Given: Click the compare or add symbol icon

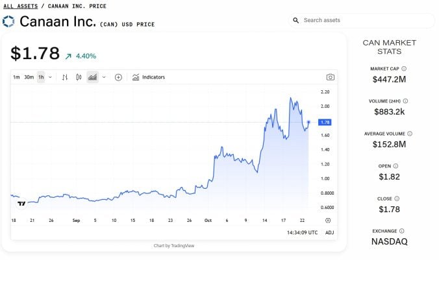Looking at the screenshot, I should click(x=118, y=77).
